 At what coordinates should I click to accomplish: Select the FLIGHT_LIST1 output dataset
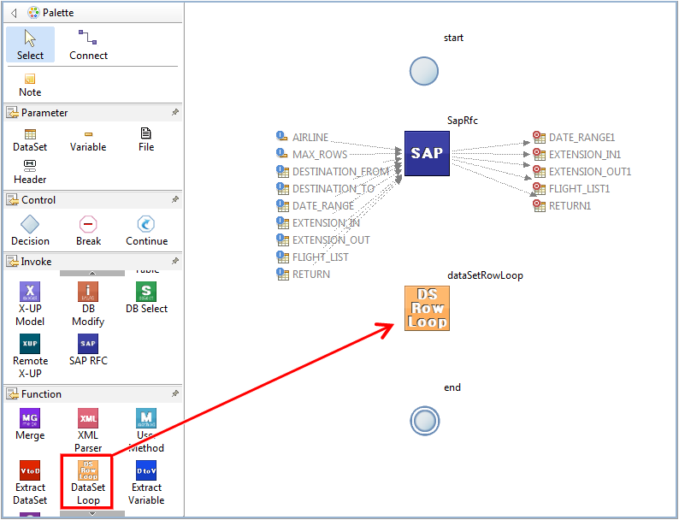coord(571,189)
